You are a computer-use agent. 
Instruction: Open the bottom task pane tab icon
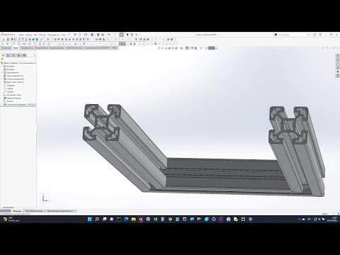coord(338,76)
